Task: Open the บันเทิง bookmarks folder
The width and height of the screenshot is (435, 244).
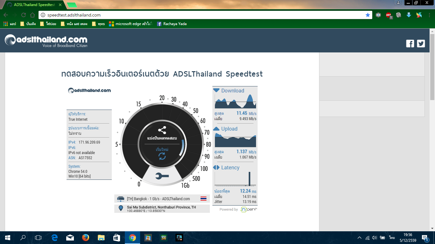Action: (28, 24)
